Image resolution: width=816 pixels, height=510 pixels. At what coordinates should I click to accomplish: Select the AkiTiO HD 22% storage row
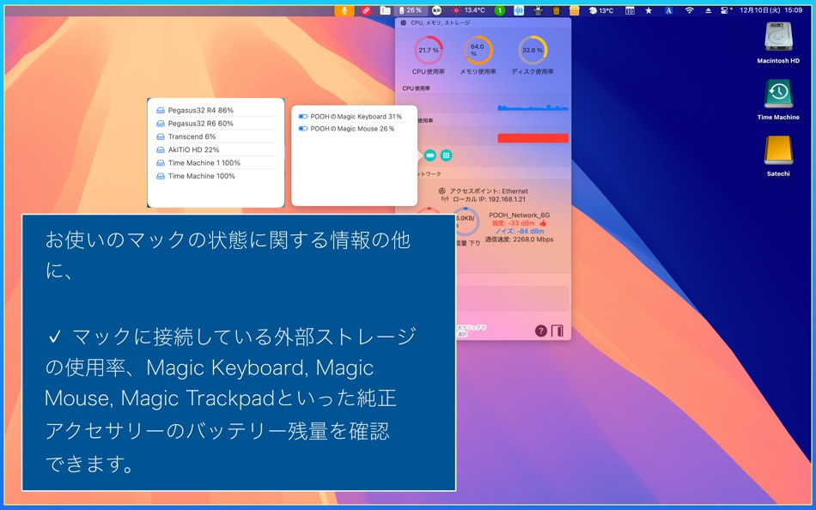[x=216, y=149]
